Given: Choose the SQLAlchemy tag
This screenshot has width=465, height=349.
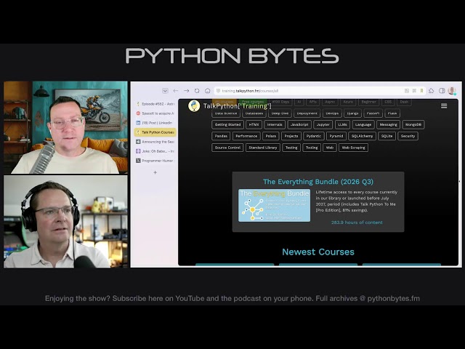Looking at the screenshot, I should pos(362,136).
